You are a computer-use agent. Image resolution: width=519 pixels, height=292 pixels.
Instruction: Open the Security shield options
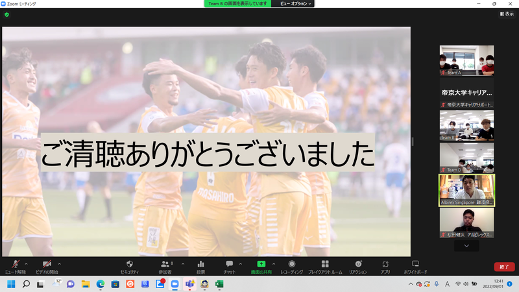(x=130, y=265)
